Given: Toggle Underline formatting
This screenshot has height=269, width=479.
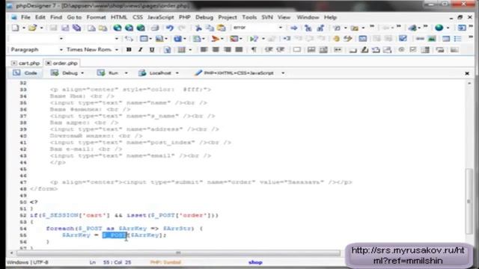Looking at the screenshot, I should tap(152, 50).
